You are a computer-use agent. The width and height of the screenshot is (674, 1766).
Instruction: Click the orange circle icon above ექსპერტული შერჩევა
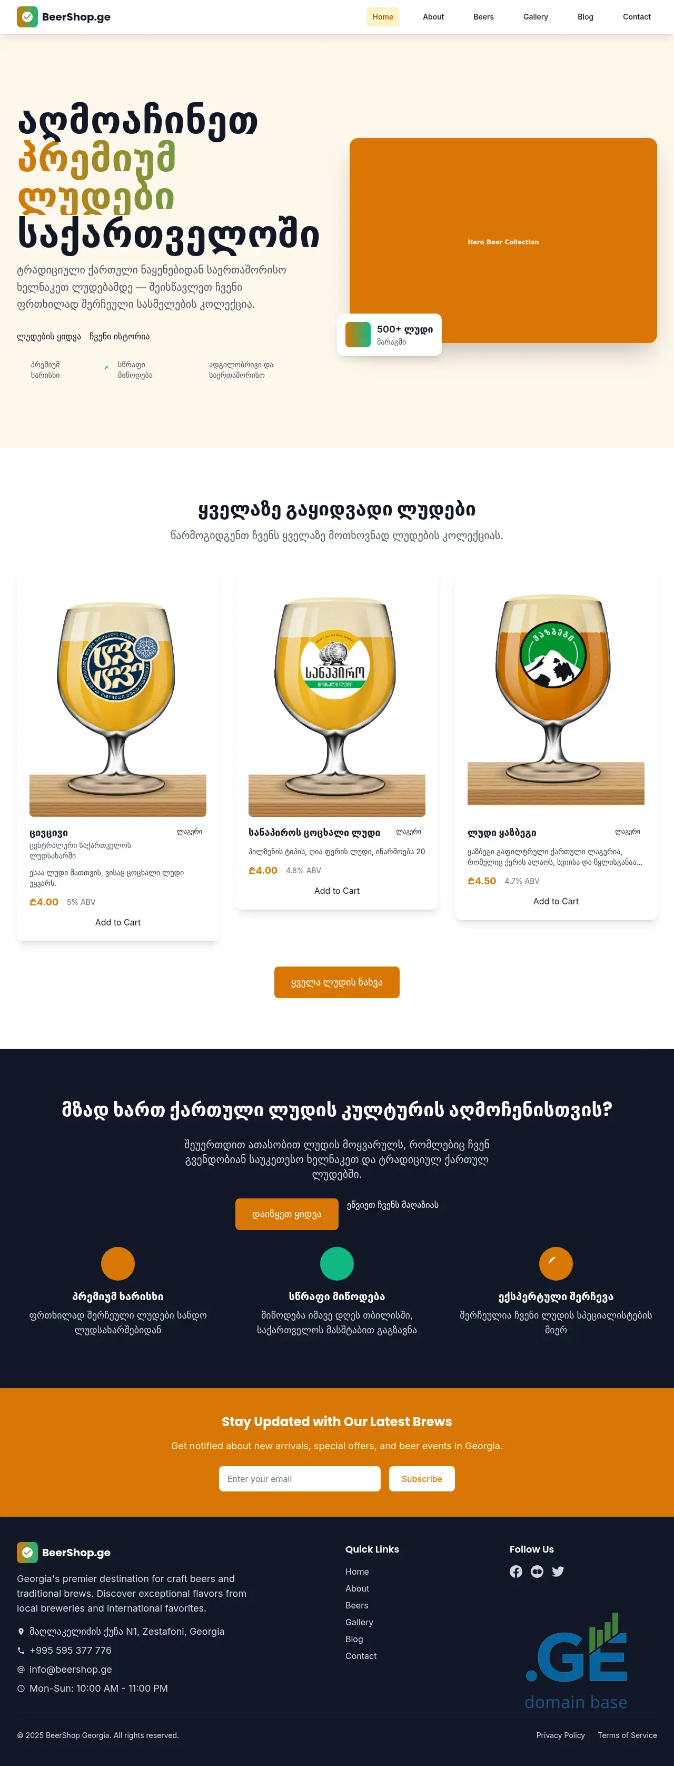click(x=556, y=1263)
